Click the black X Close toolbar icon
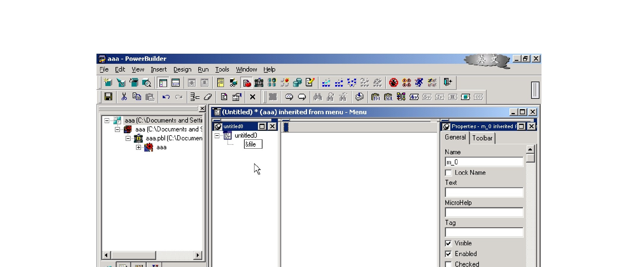Screen dimensions: 638x267 (253, 97)
